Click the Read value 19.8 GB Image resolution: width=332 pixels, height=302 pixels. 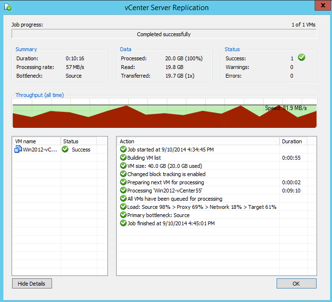[x=174, y=67]
